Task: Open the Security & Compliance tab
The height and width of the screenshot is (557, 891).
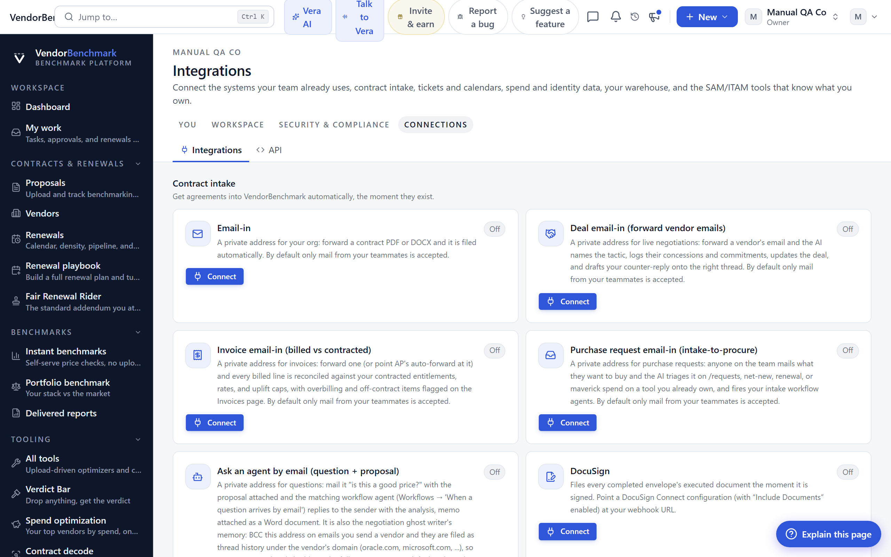Action: (334, 125)
